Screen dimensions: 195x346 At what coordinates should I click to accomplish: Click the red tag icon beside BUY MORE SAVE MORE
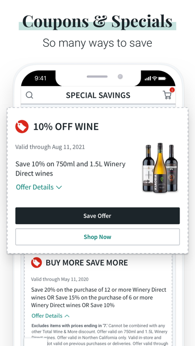36,262
